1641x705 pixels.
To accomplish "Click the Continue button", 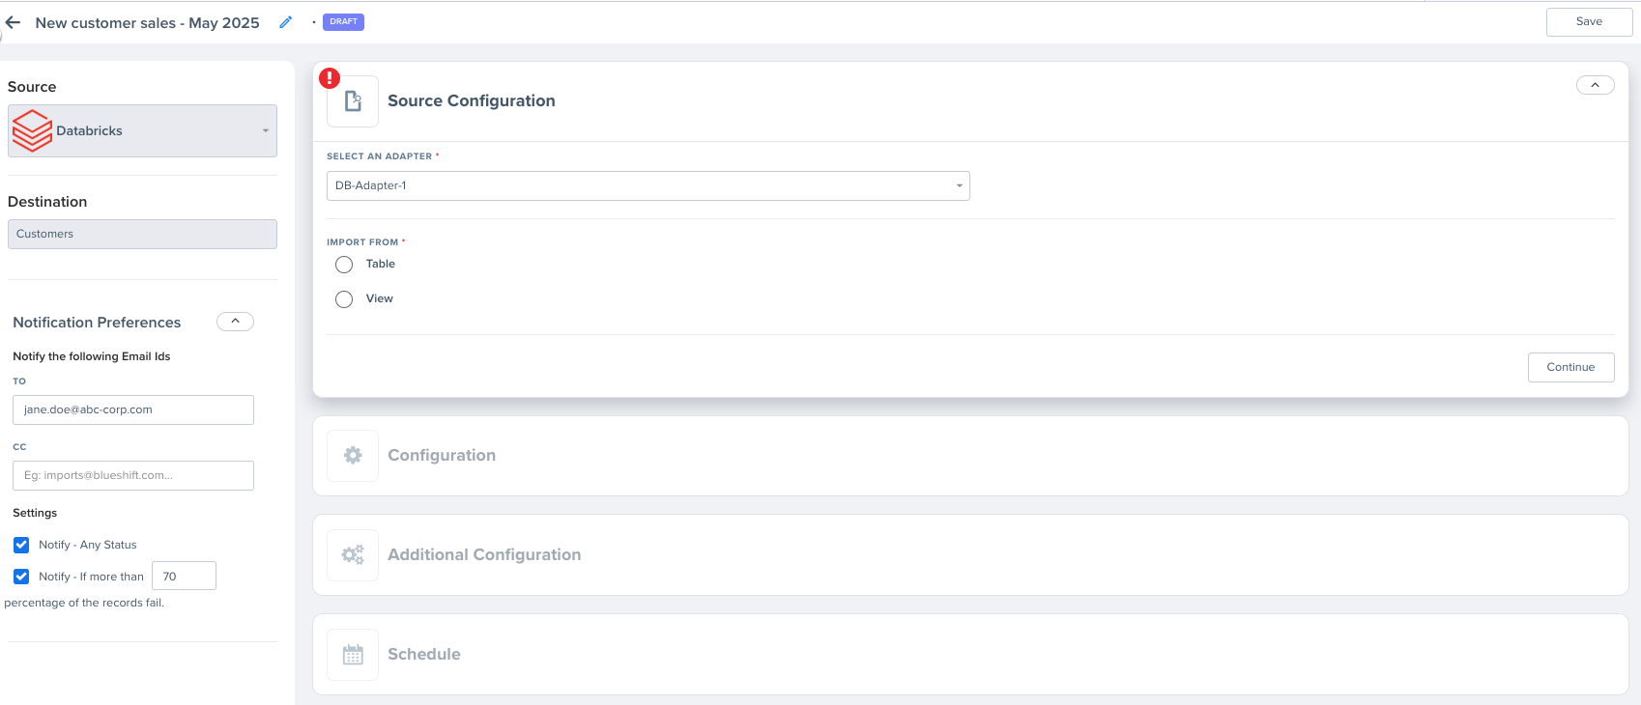I will (x=1570, y=367).
